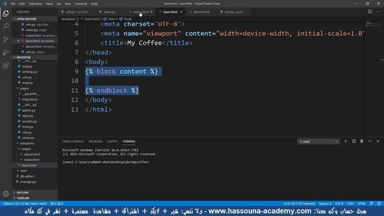Open the File menu
The height and width of the screenshot is (216, 384).
click(13, 4)
